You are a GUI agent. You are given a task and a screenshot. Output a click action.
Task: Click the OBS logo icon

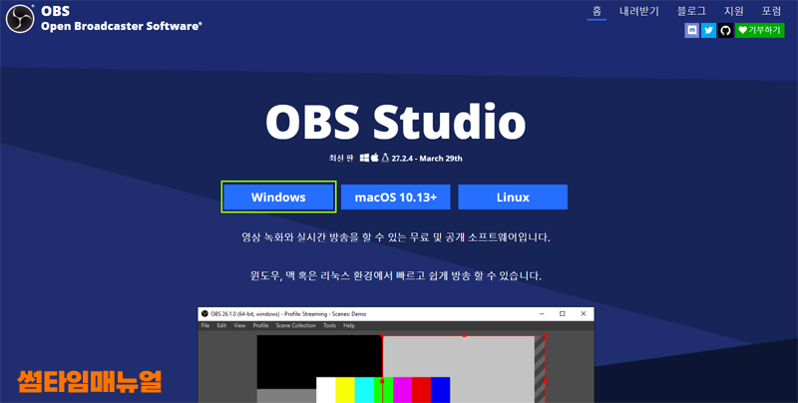20,19
